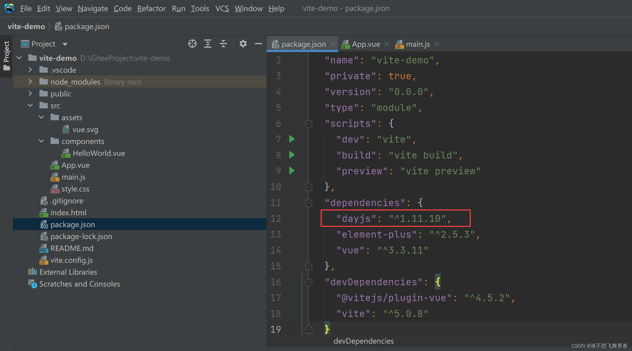Collapse the src folder
This screenshot has width=632, height=351.
[x=30, y=105]
